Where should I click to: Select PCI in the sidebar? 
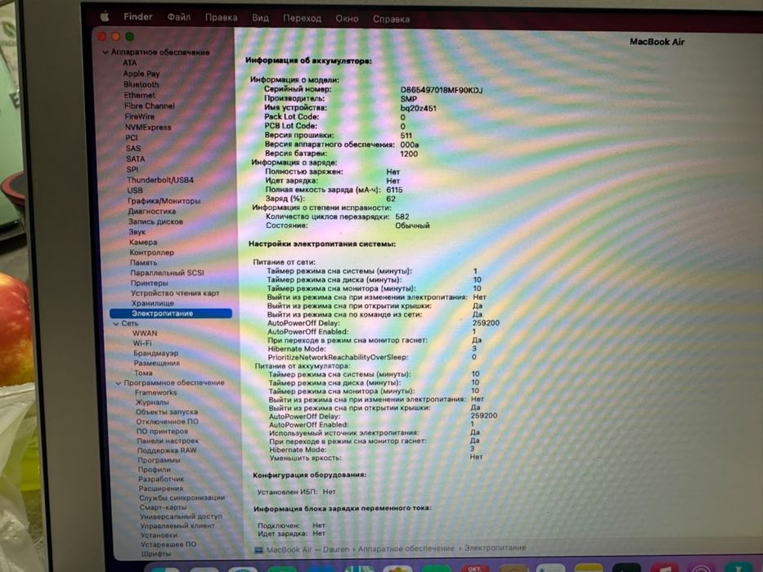point(132,137)
